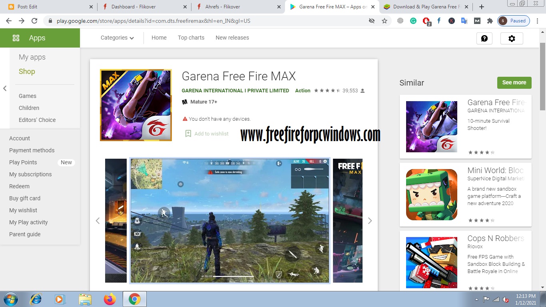Open Payment methods link
Viewport: 546px width, 307px height.
point(32,150)
